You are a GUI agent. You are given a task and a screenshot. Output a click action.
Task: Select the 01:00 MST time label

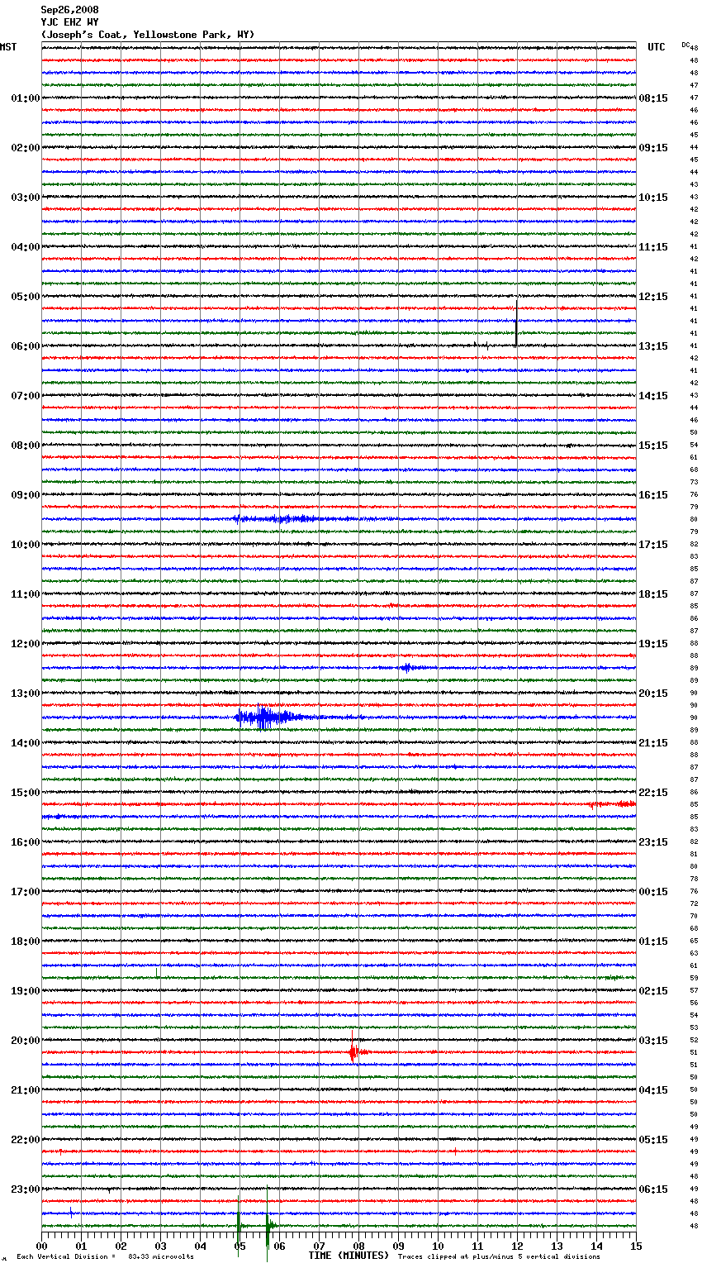point(26,98)
